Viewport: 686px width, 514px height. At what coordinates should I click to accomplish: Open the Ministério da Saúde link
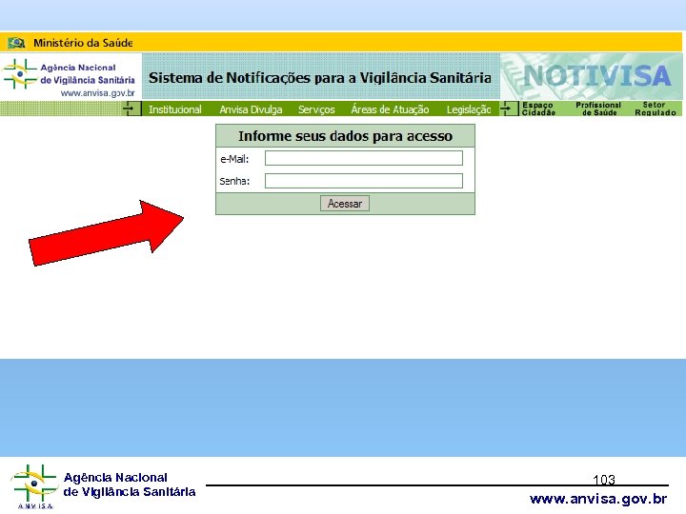[83, 43]
